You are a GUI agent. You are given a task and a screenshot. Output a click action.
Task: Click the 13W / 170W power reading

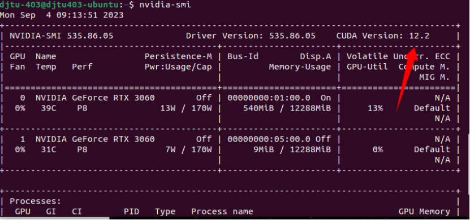186,108
